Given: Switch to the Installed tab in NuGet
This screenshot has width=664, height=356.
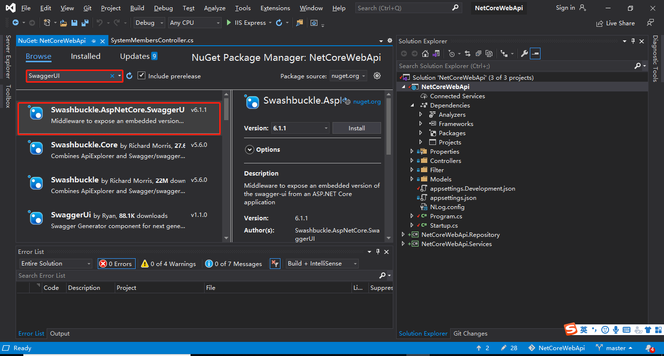Looking at the screenshot, I should 86,56.
